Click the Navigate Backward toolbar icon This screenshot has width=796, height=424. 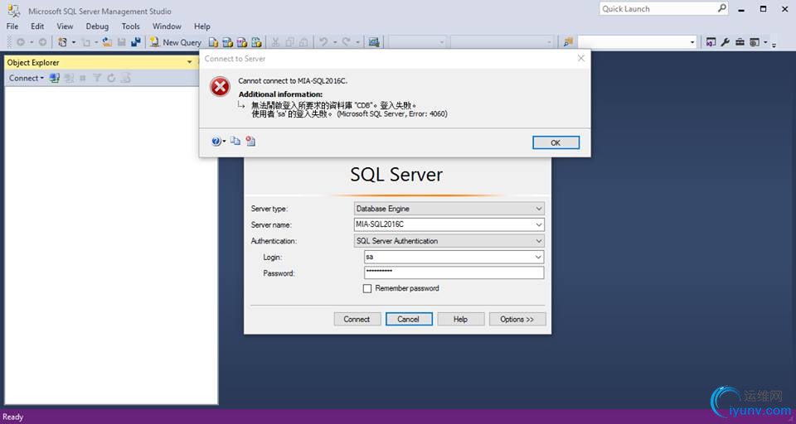click(x=21, y=42)
